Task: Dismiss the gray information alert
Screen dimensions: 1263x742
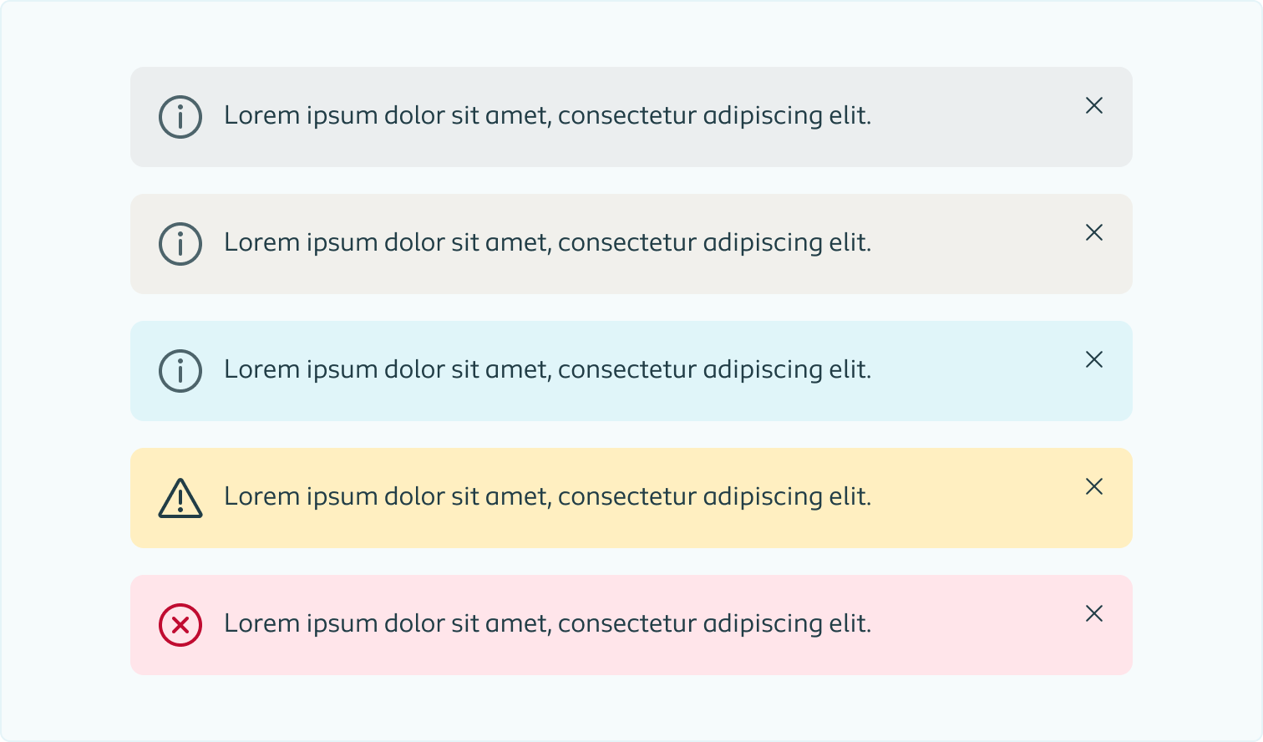Action: 1094,106
